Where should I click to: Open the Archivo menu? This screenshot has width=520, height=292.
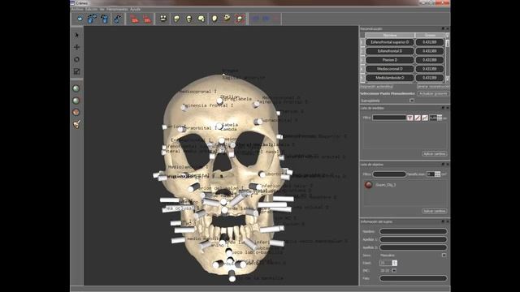pos(78,9)
